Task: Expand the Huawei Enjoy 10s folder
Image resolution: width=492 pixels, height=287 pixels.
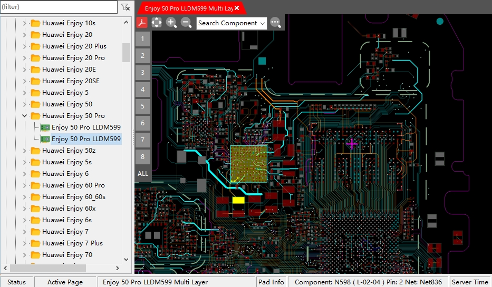Action: 24,23
